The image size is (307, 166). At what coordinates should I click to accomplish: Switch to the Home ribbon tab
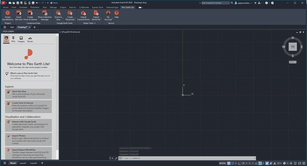6,7
